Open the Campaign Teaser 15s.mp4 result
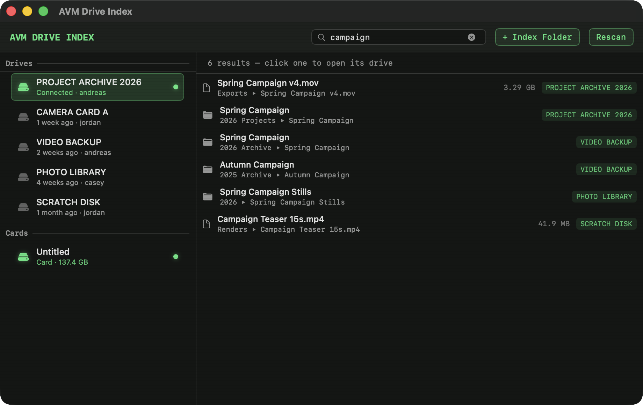 pyautogui.click(x=419, y=224)
